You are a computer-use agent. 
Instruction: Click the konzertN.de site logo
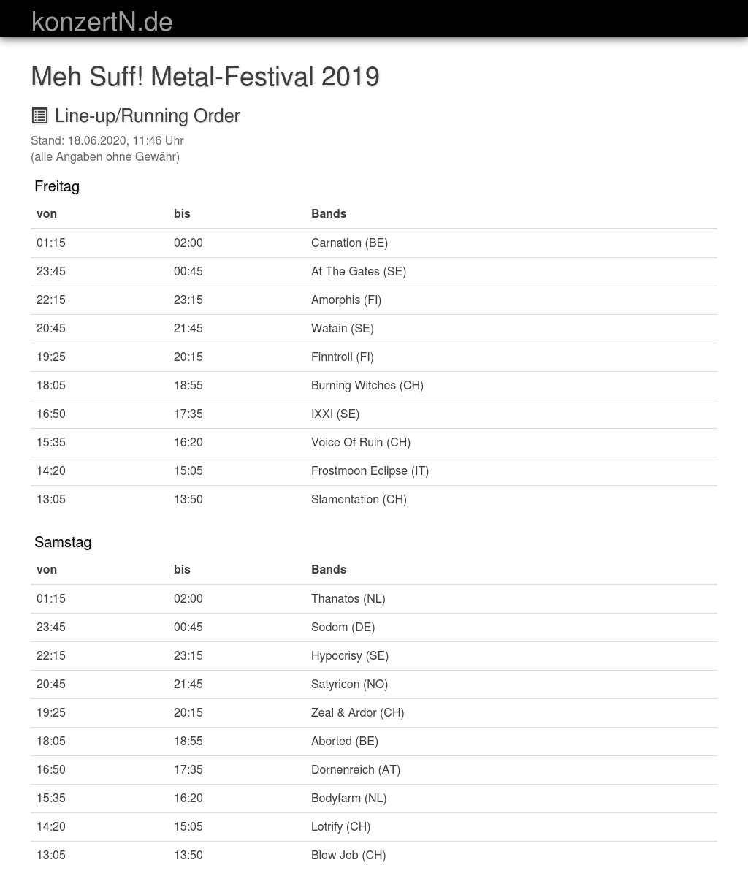click(102, 22)
